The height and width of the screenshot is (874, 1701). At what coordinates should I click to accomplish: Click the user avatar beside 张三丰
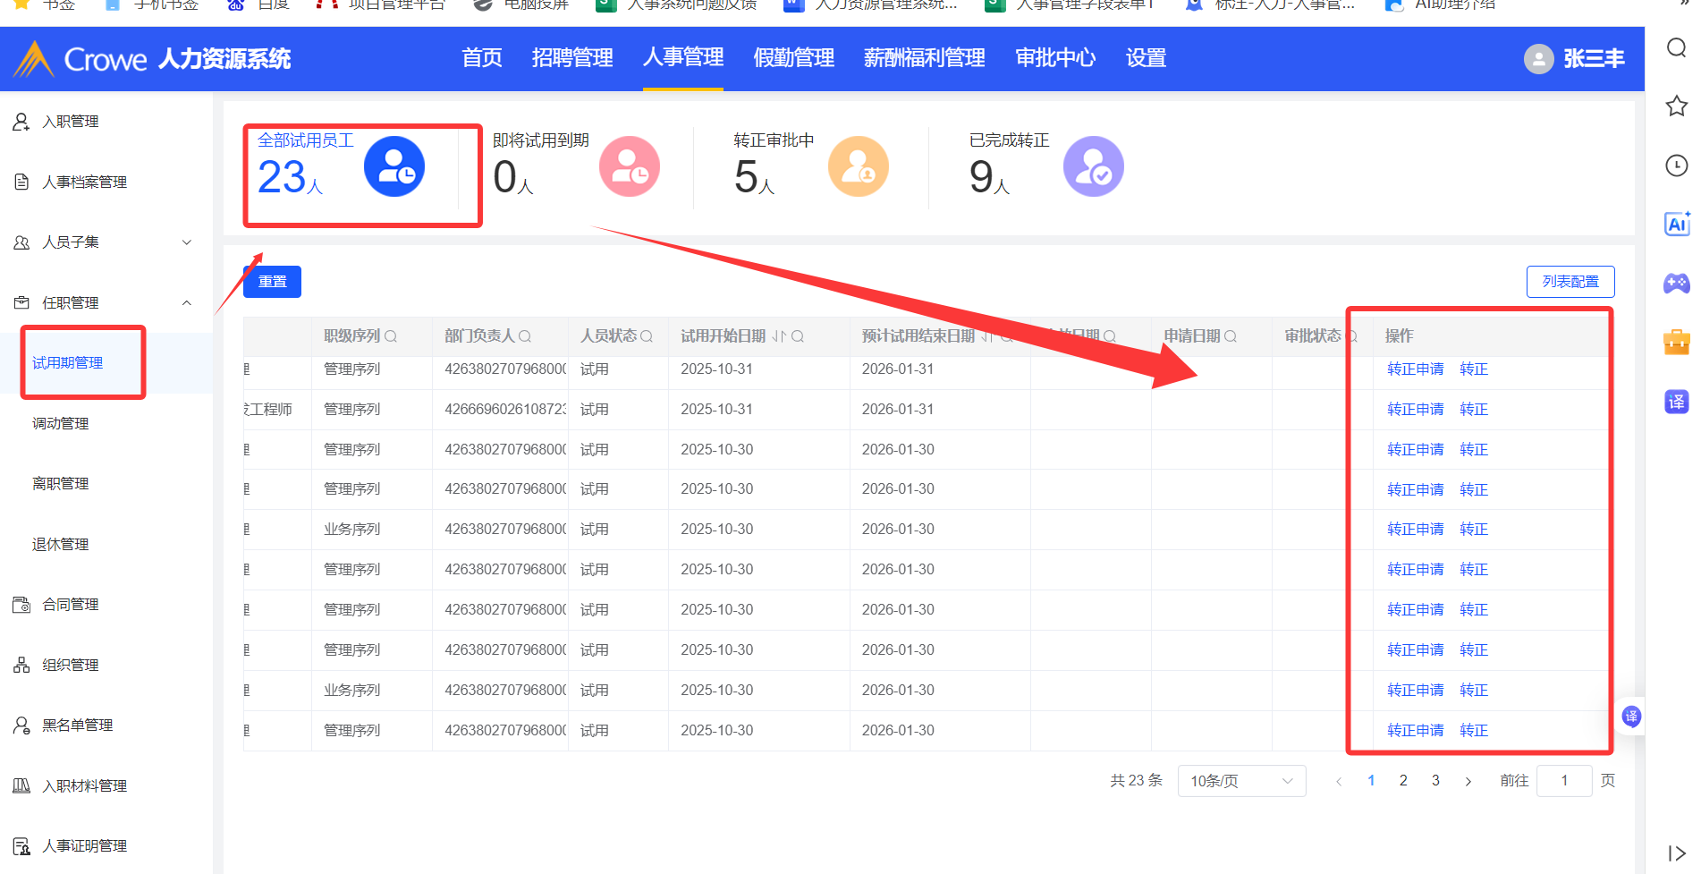[x=1538, y=59]
